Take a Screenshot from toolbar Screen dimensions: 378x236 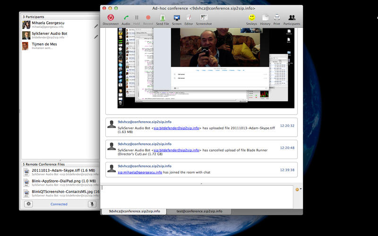coord(204,17)
